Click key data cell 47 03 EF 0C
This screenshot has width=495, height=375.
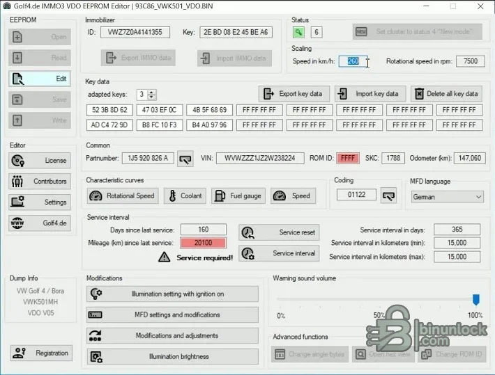[160, 110]
